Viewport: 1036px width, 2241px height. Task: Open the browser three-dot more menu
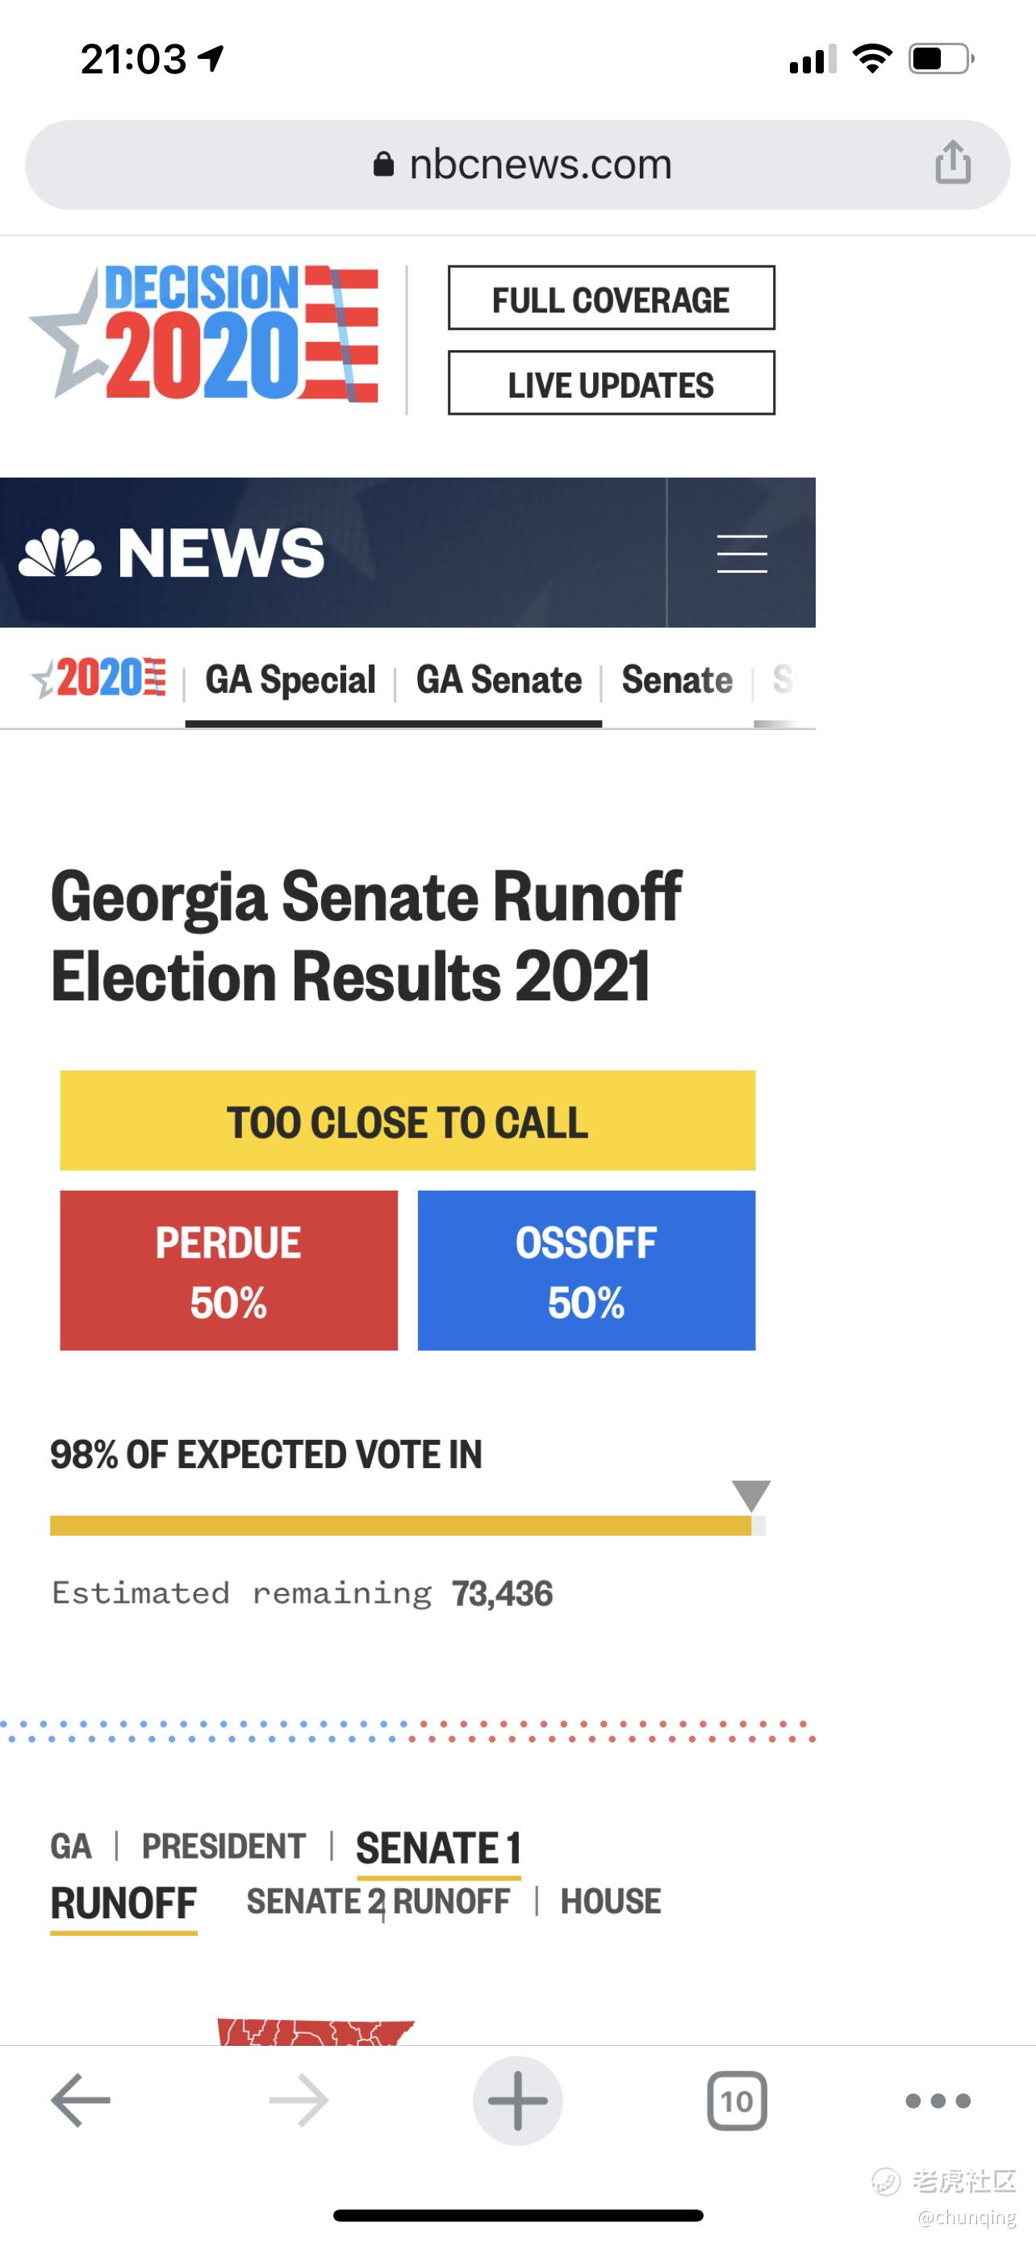938,2100
